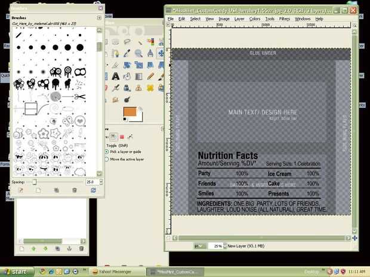Select the Free Select lasso tool

coord(127,42)
